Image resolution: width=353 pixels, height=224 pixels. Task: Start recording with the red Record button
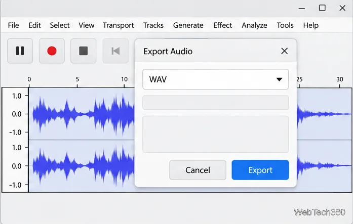pos(52,51)
